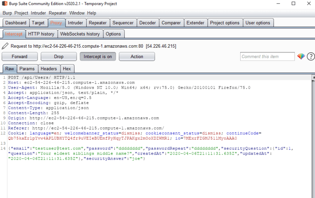Select the Raw message view tab
The image size is (315, 198).
[x=10, y=69]
